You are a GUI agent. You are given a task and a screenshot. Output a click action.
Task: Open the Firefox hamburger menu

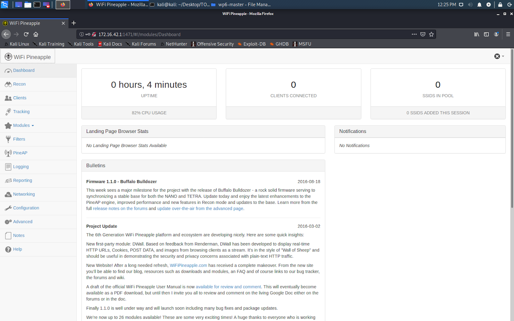pos(508,34)
